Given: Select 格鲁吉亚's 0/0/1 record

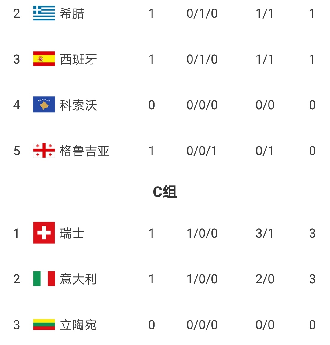Looking at the screenshot, I should (202, 151).
